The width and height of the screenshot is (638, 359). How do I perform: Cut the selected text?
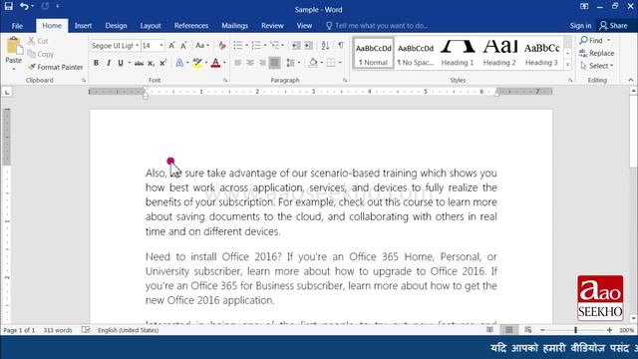tap(38, 41)
